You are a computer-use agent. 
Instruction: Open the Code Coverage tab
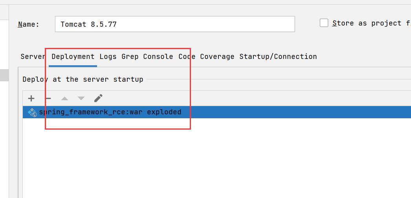point(206,57)
